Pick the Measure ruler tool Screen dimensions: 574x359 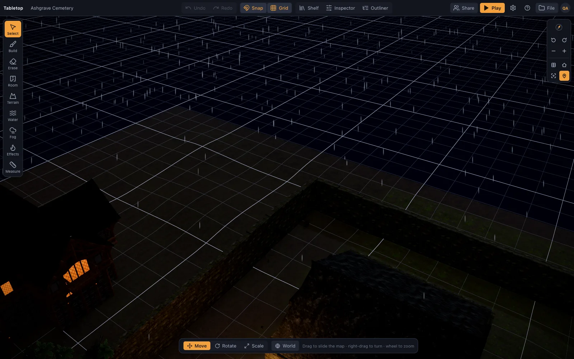click(13, 167)
